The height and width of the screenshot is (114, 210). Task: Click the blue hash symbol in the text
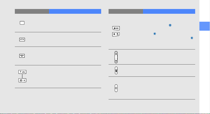pyautogui.click(x=170, y=25)
